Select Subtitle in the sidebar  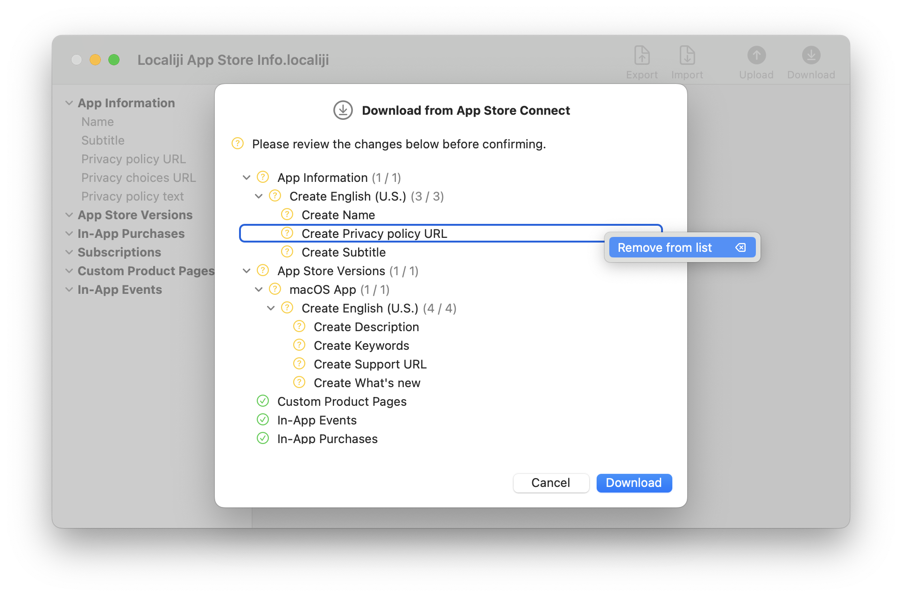[x=103, y=140]
